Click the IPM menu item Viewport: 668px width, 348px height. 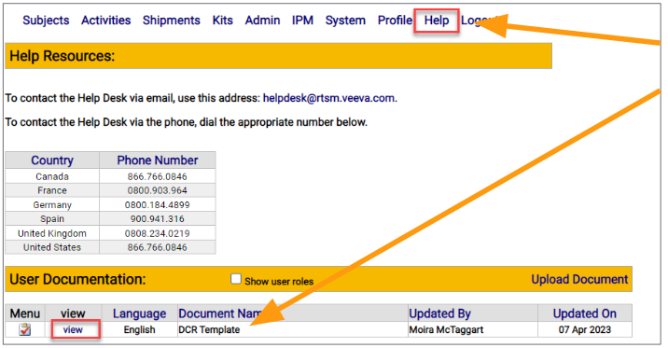coord(302,20)
